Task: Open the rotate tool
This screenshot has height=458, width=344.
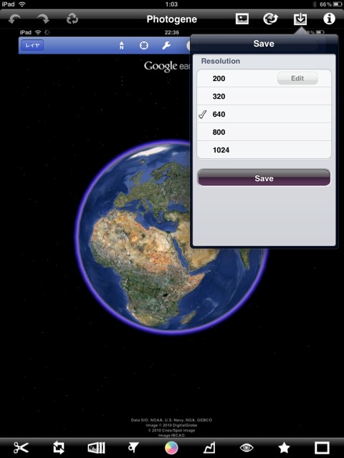Action: (x=59, y=447)
